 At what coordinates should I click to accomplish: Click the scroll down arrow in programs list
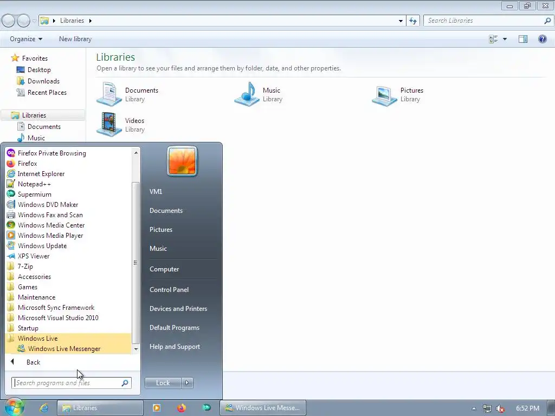point(136,349)
